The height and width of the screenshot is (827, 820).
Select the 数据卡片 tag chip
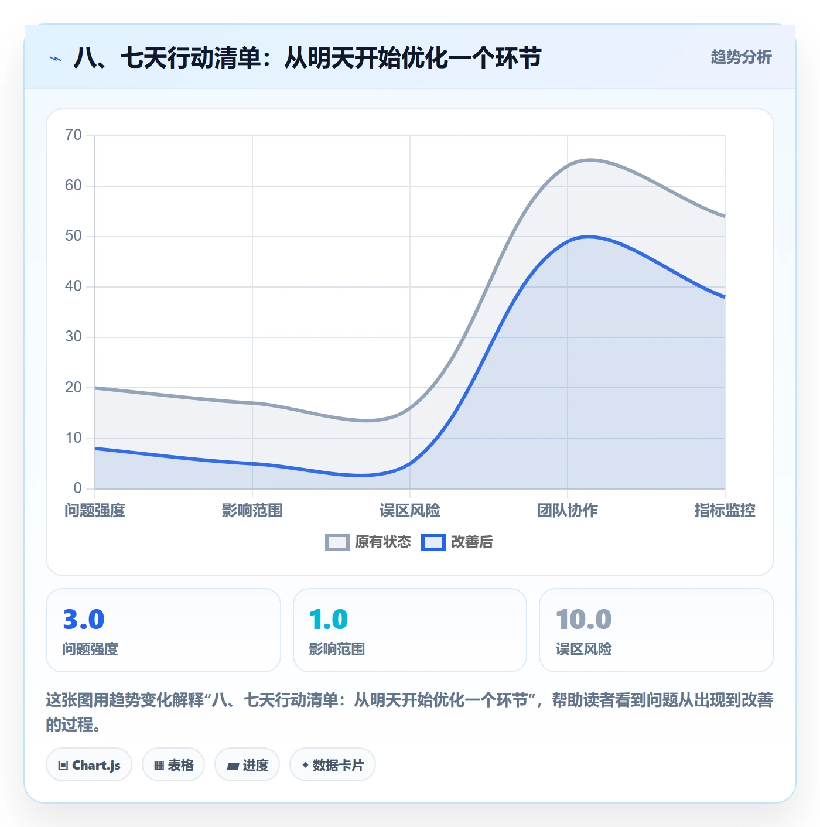(x=333, y=765)
